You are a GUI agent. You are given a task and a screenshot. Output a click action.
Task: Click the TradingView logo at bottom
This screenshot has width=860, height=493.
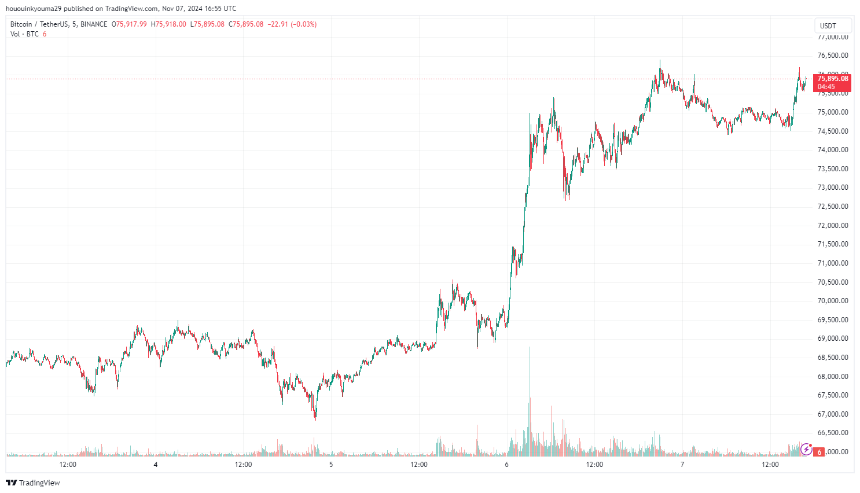point(33,483)
